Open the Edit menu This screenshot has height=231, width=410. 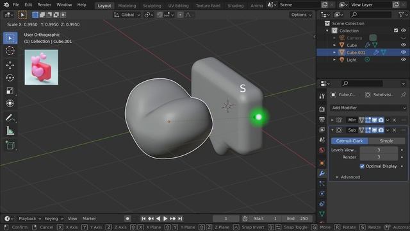tap(28, 4)
